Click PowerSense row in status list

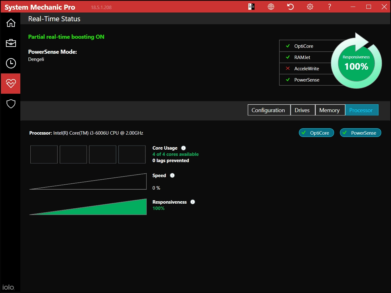(x=306, y=80)
